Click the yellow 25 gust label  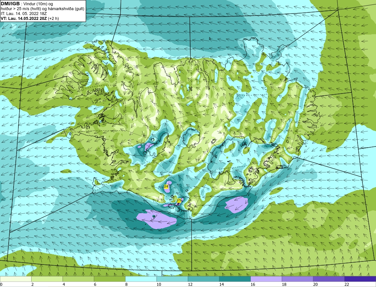[x=179, y=200]
